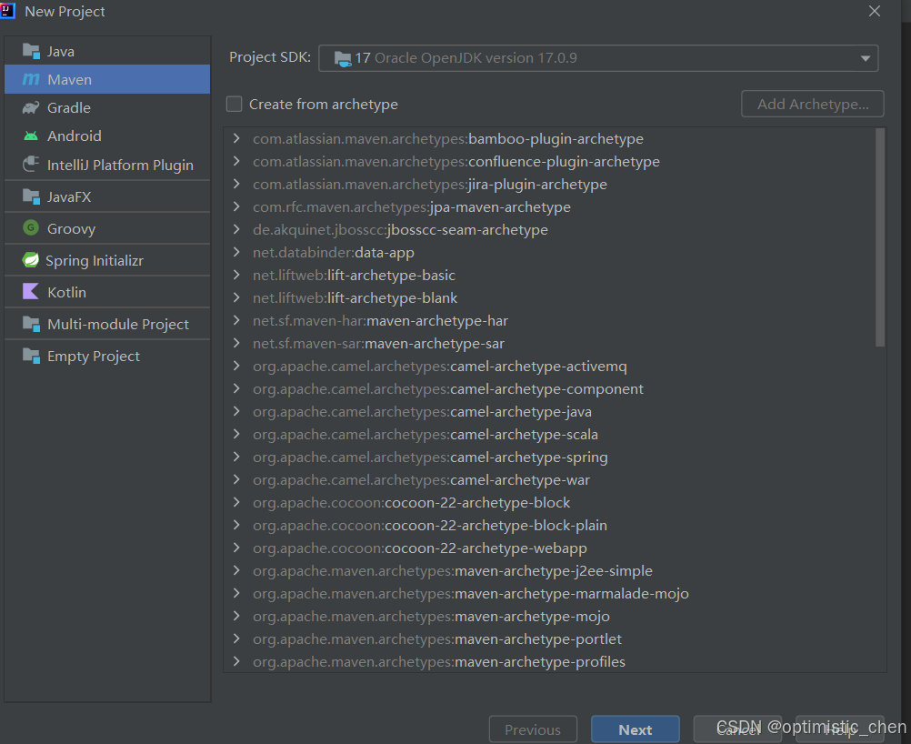Choose Kotlin project type
The image size is (911, 744).
pos(107,292)
